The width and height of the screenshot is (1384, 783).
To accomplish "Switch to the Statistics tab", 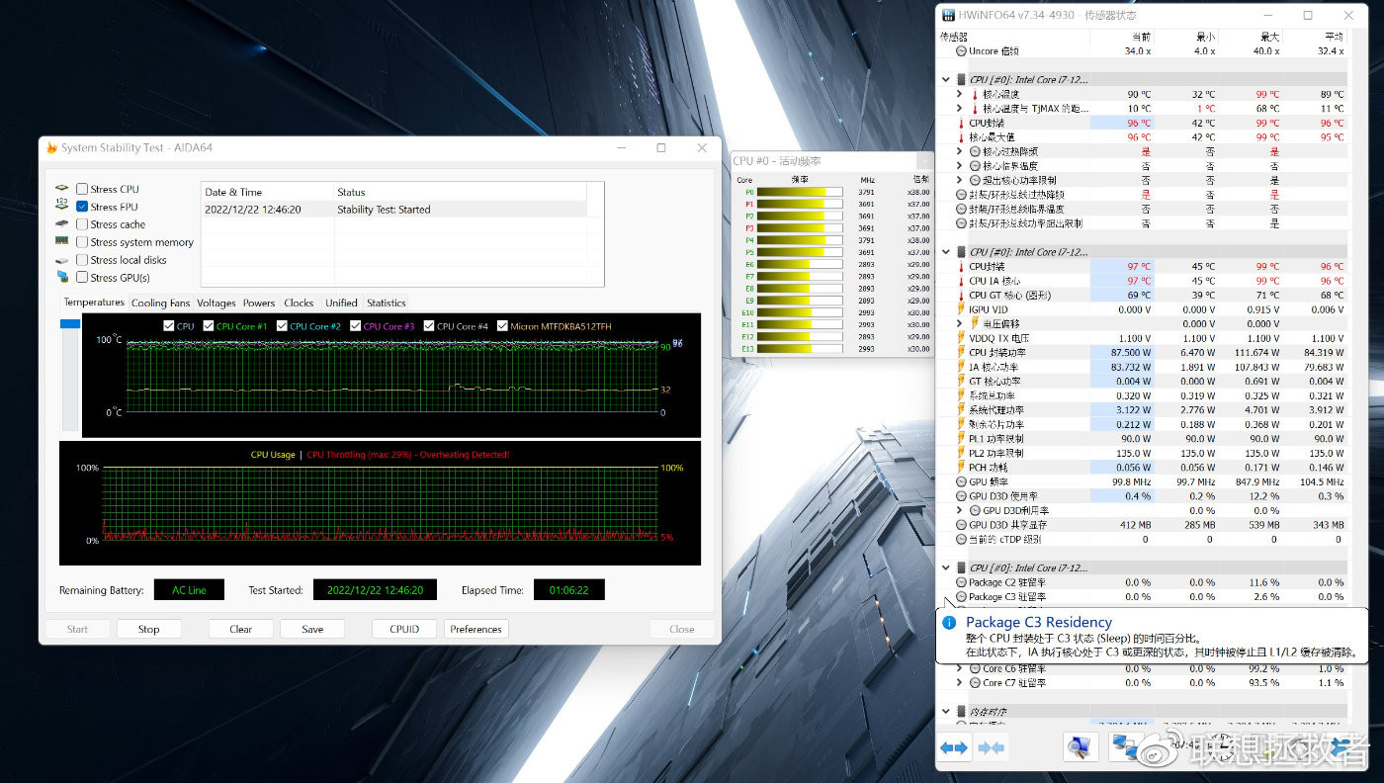I will [386, 304].
